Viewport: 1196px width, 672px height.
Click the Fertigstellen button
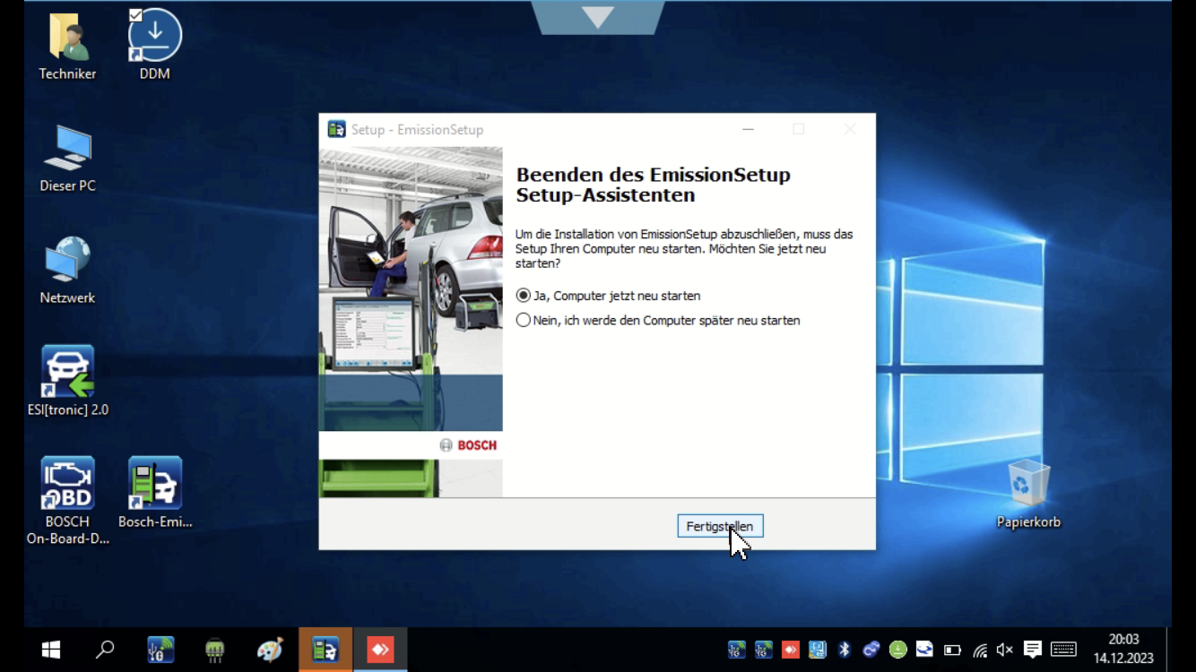(x=720, y=526)
